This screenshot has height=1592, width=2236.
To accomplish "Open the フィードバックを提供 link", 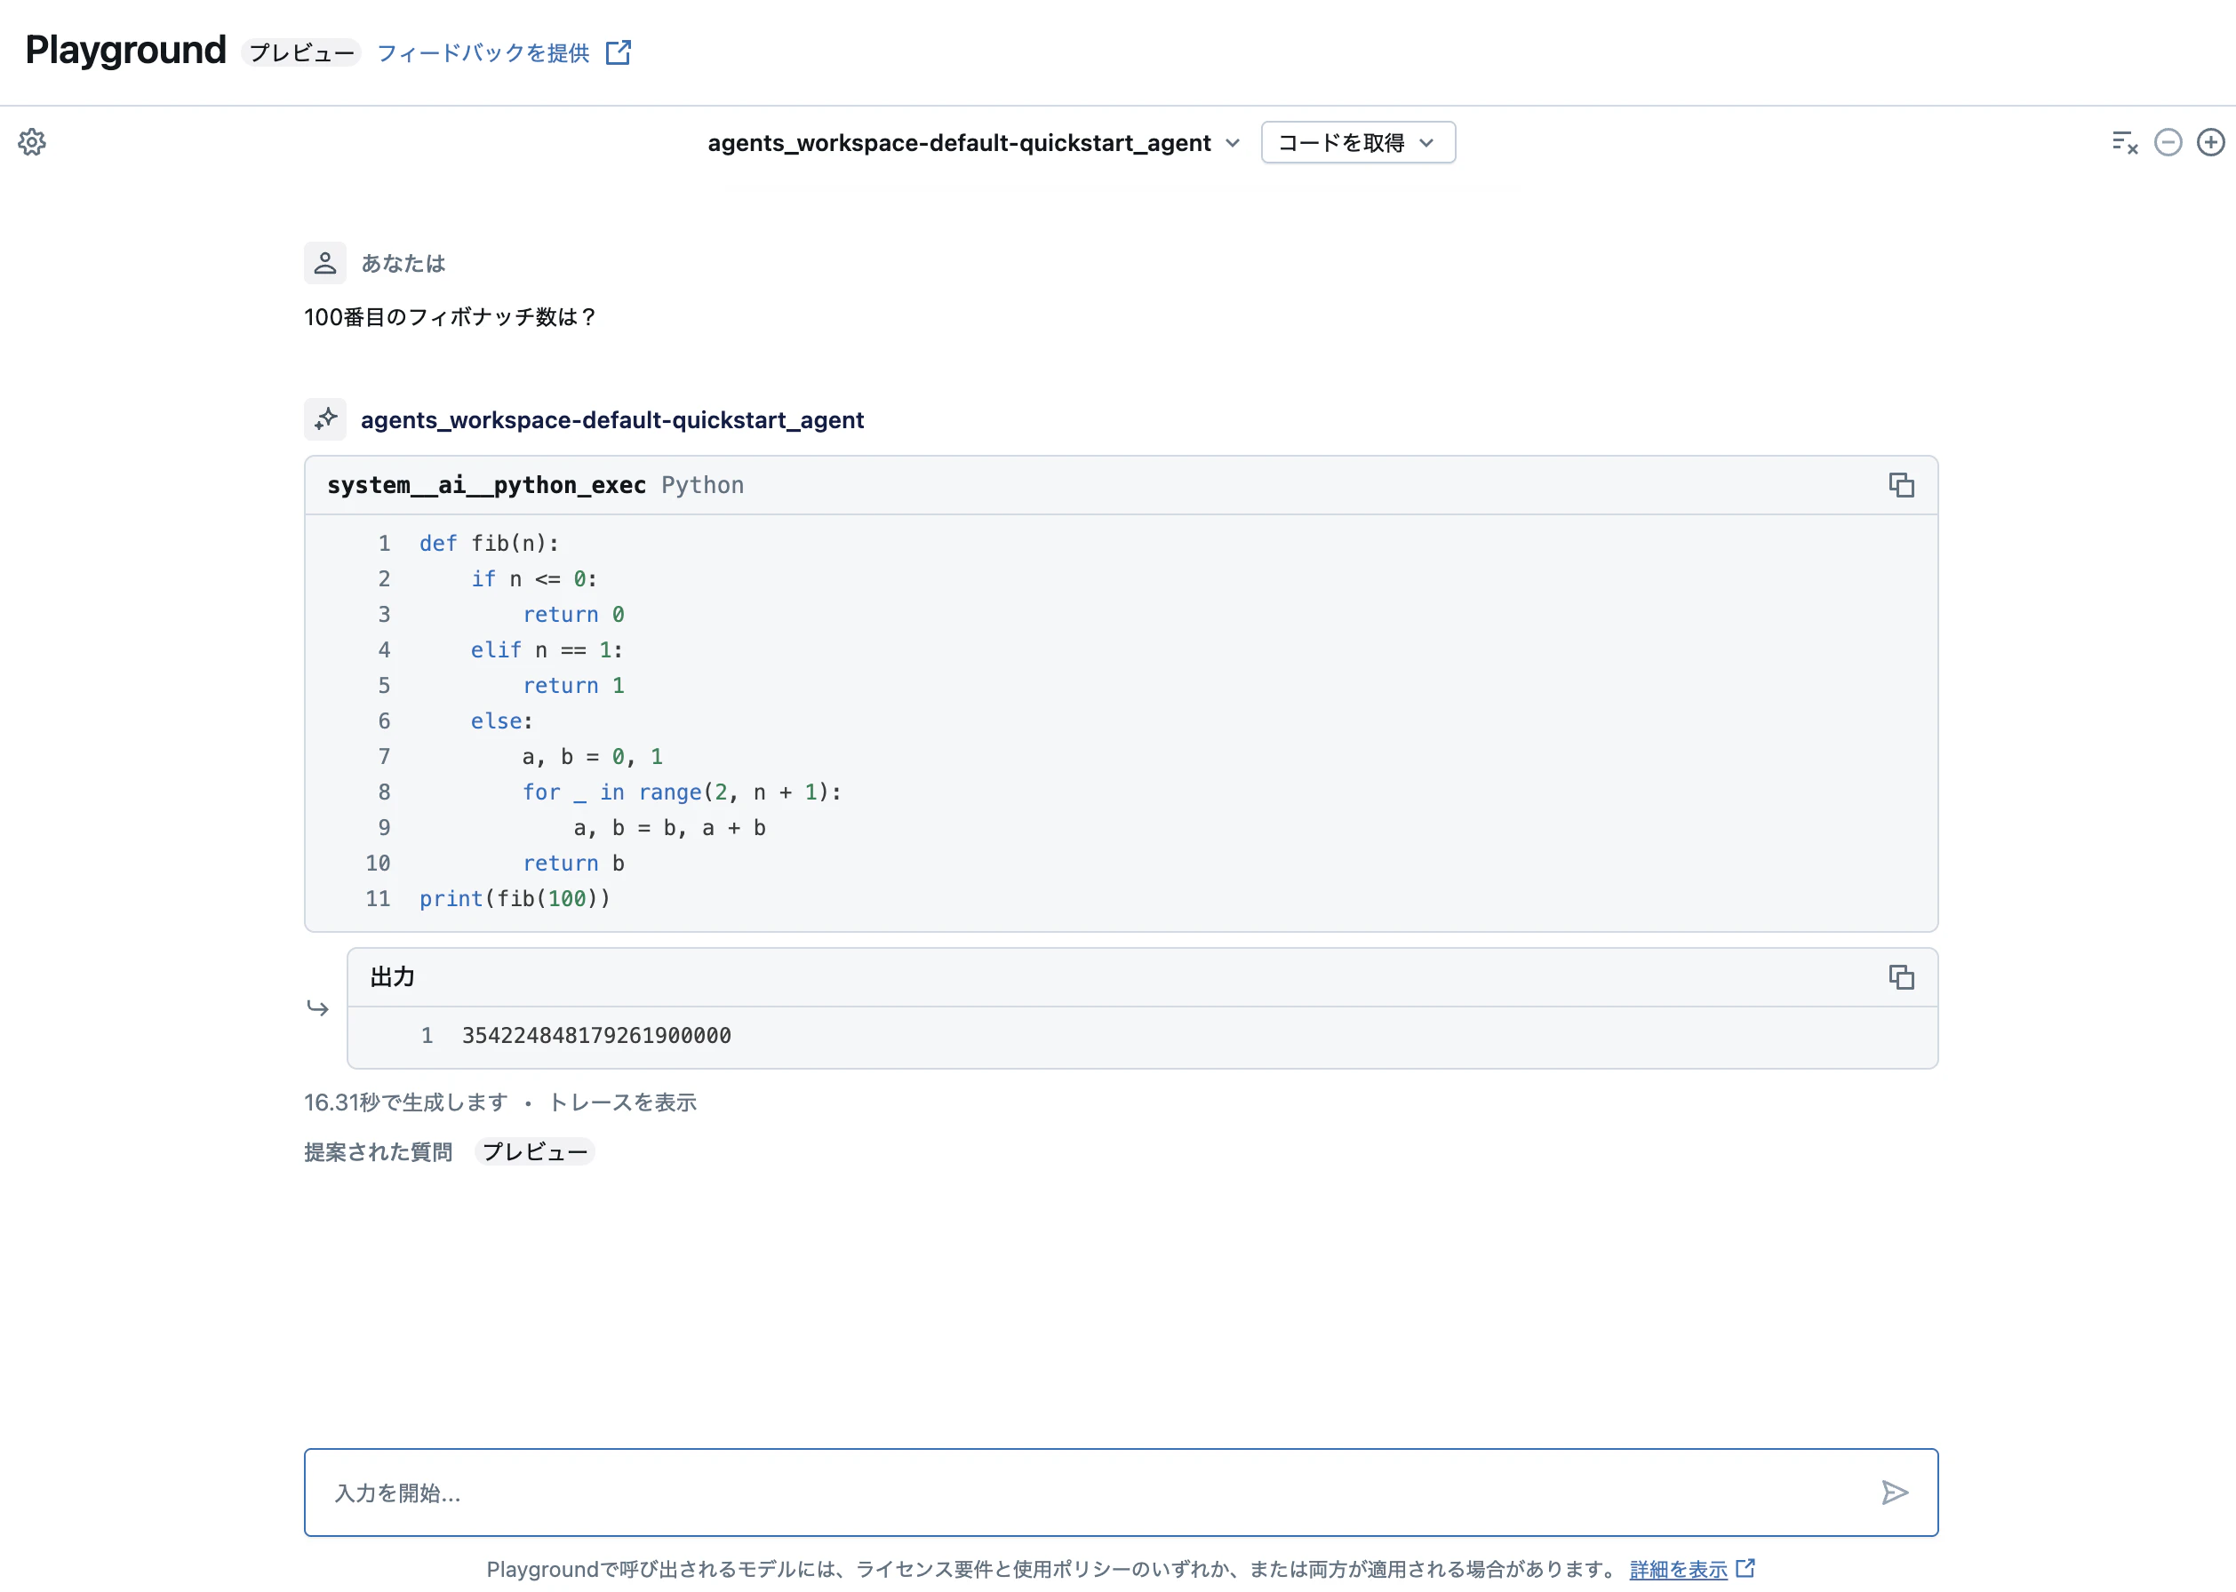I will (x=483, y=53).
